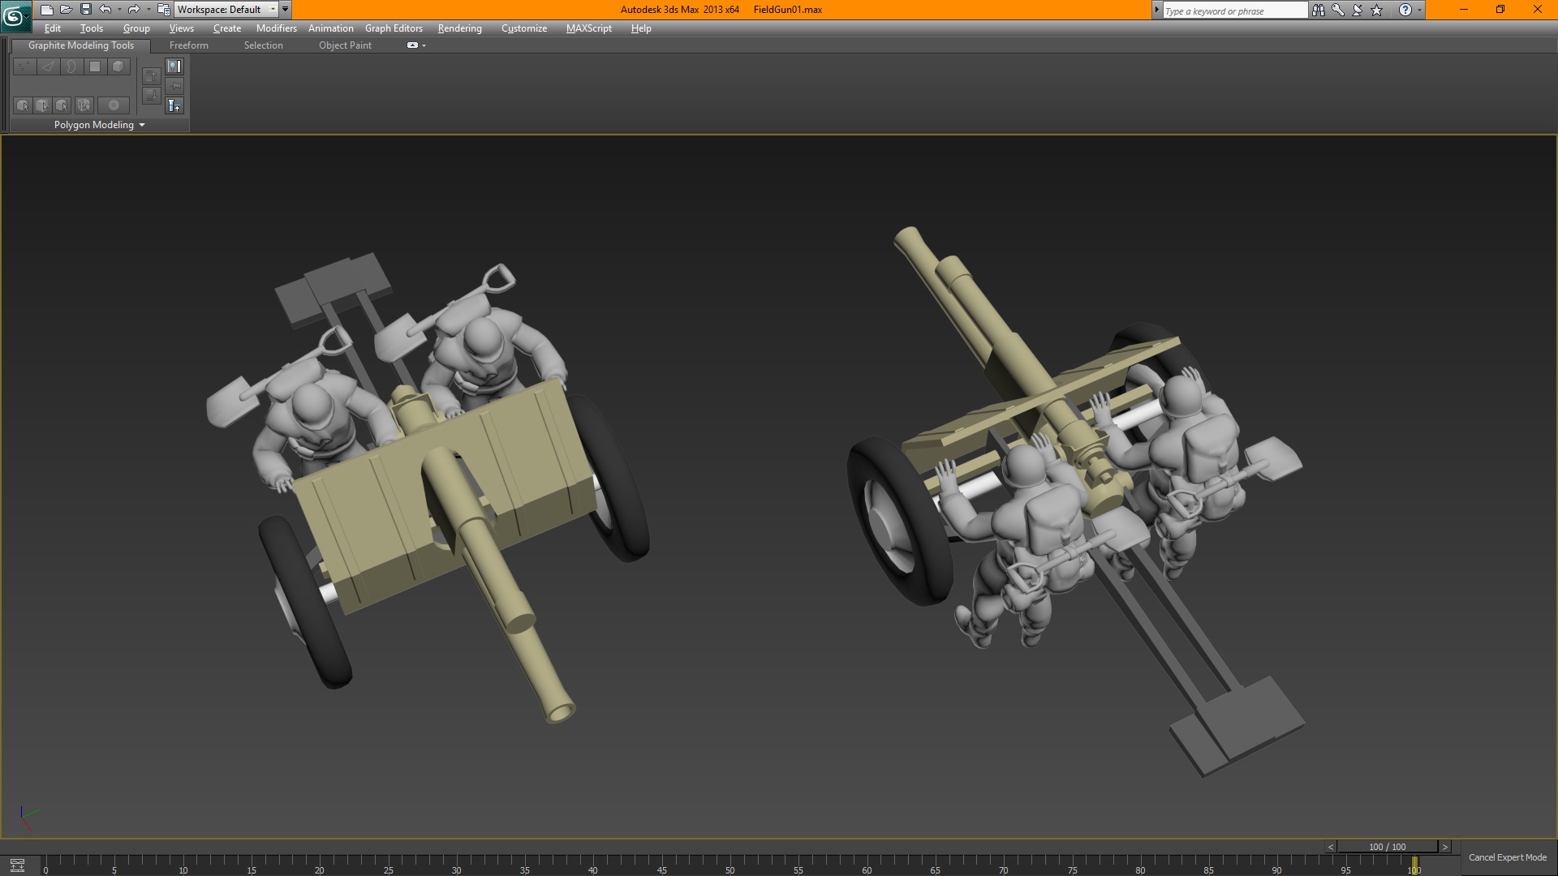Toggle the Show End Result icon
This screenshot has width=1558, height=876.
point(174,67)
